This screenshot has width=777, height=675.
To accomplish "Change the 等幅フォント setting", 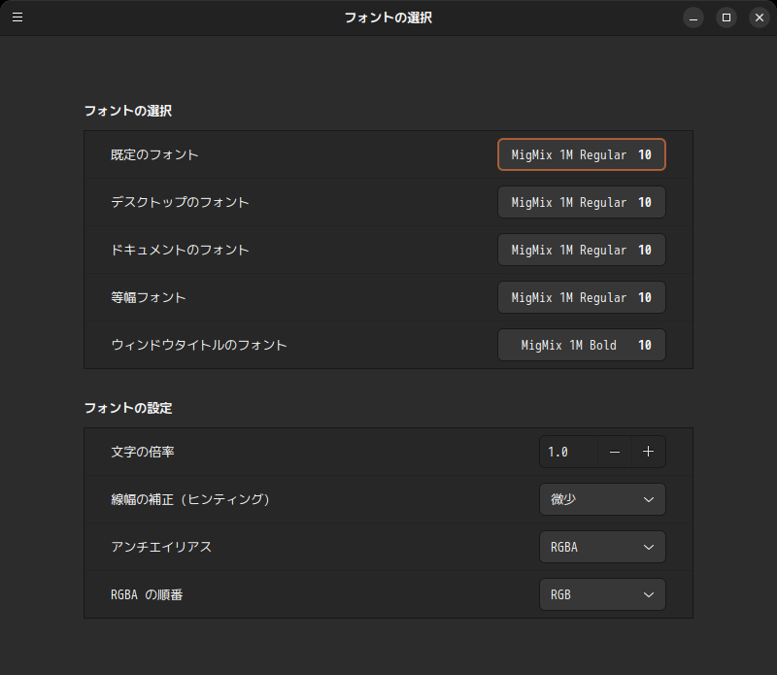I will click(x=581, y=297).
